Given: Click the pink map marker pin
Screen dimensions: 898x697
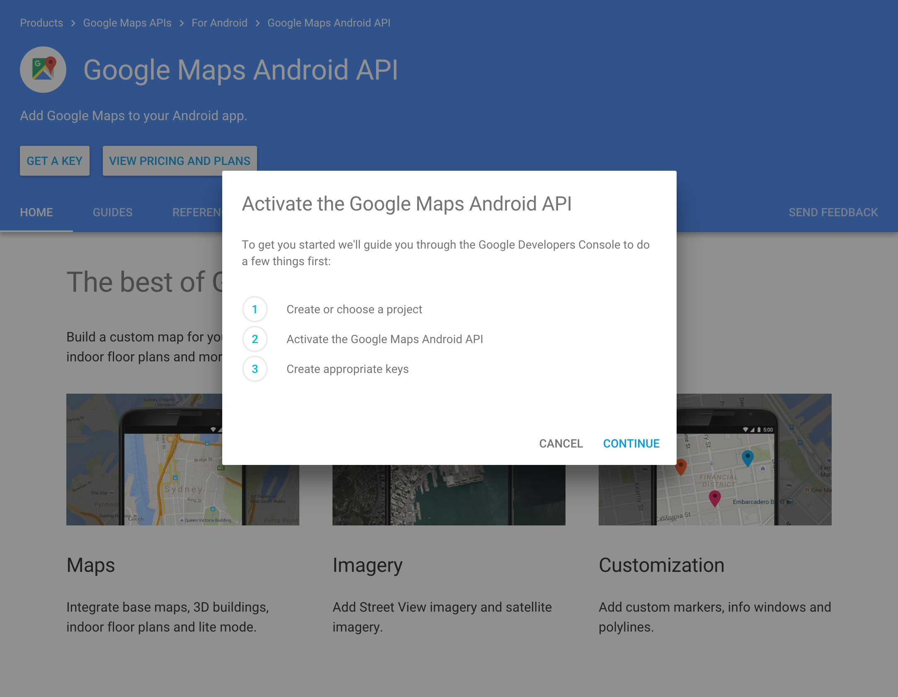Looking at the screenshot, I should 714,497.
